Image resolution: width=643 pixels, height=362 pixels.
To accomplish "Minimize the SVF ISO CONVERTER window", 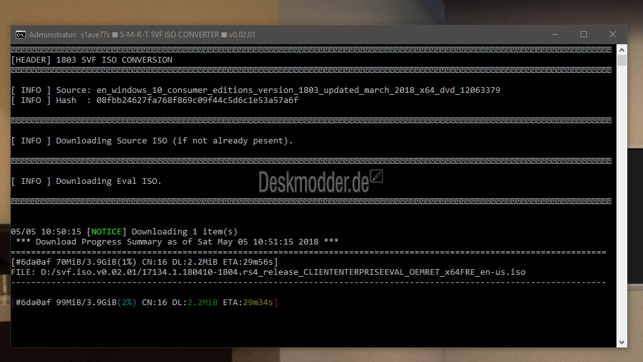I will coord(555,35).
